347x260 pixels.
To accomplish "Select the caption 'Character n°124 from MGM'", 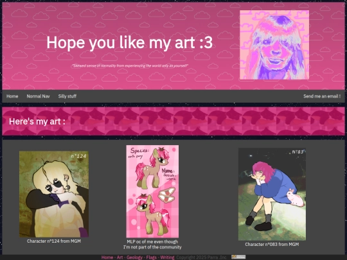I will [x=54, y=241].
